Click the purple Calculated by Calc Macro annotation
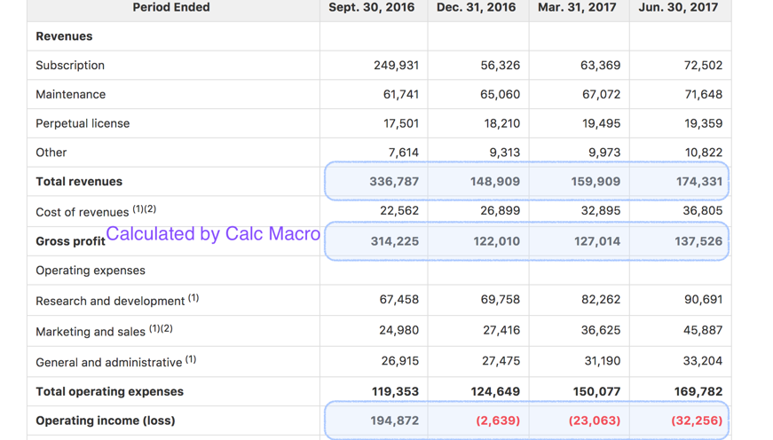773x440 pixels. [213, 234]
